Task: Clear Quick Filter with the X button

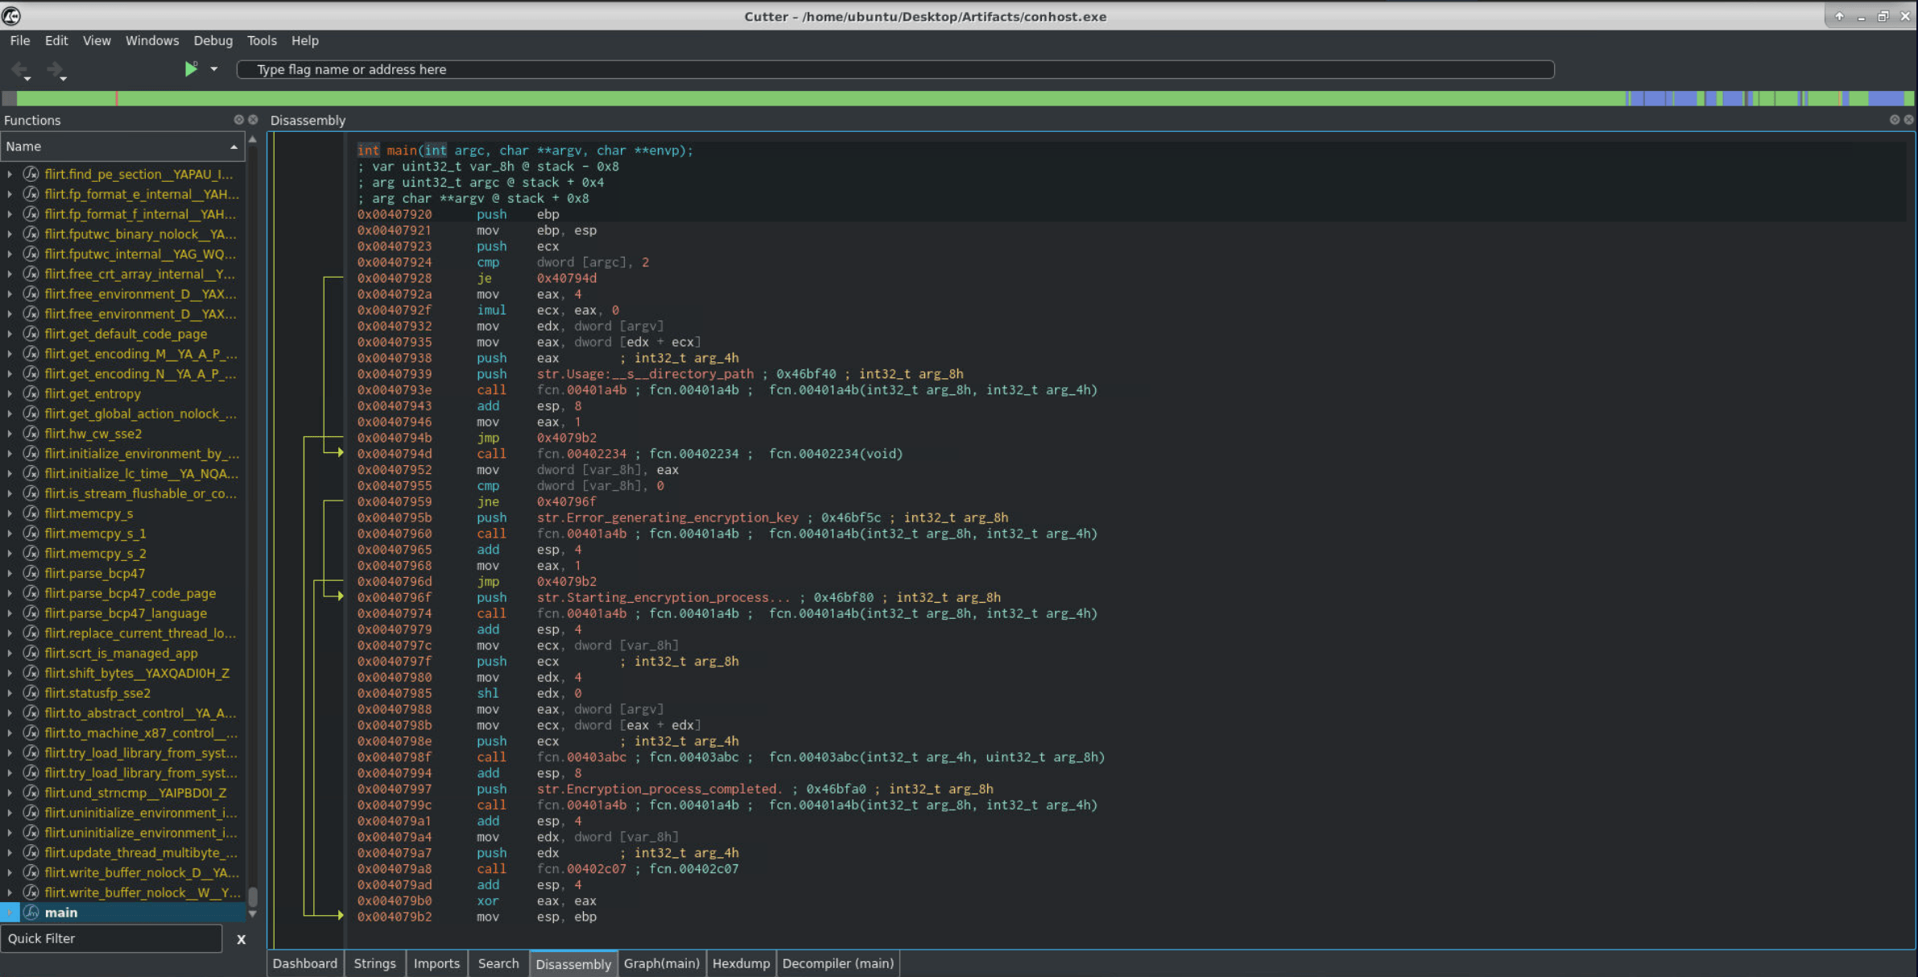Action: pyautogui.click(x=241, y=939)
